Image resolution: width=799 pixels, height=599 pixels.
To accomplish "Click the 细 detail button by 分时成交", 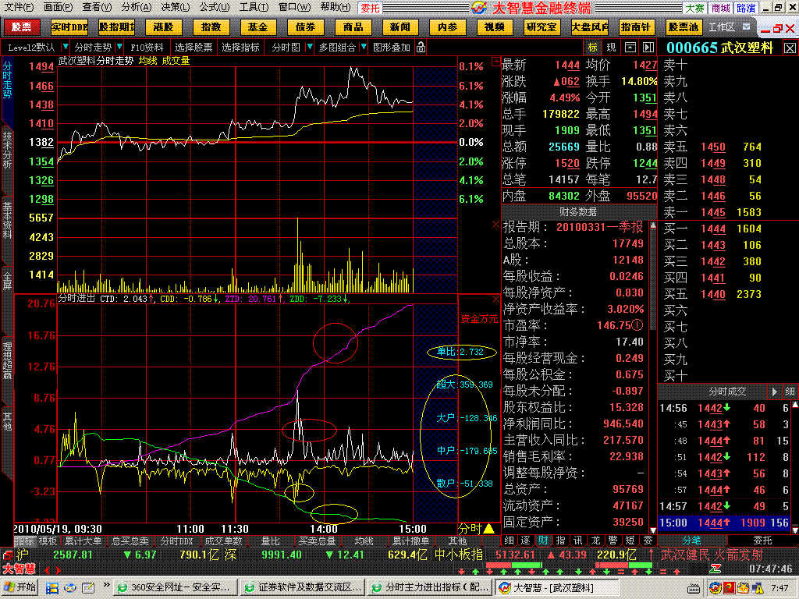I will click(x=790, y=392).
